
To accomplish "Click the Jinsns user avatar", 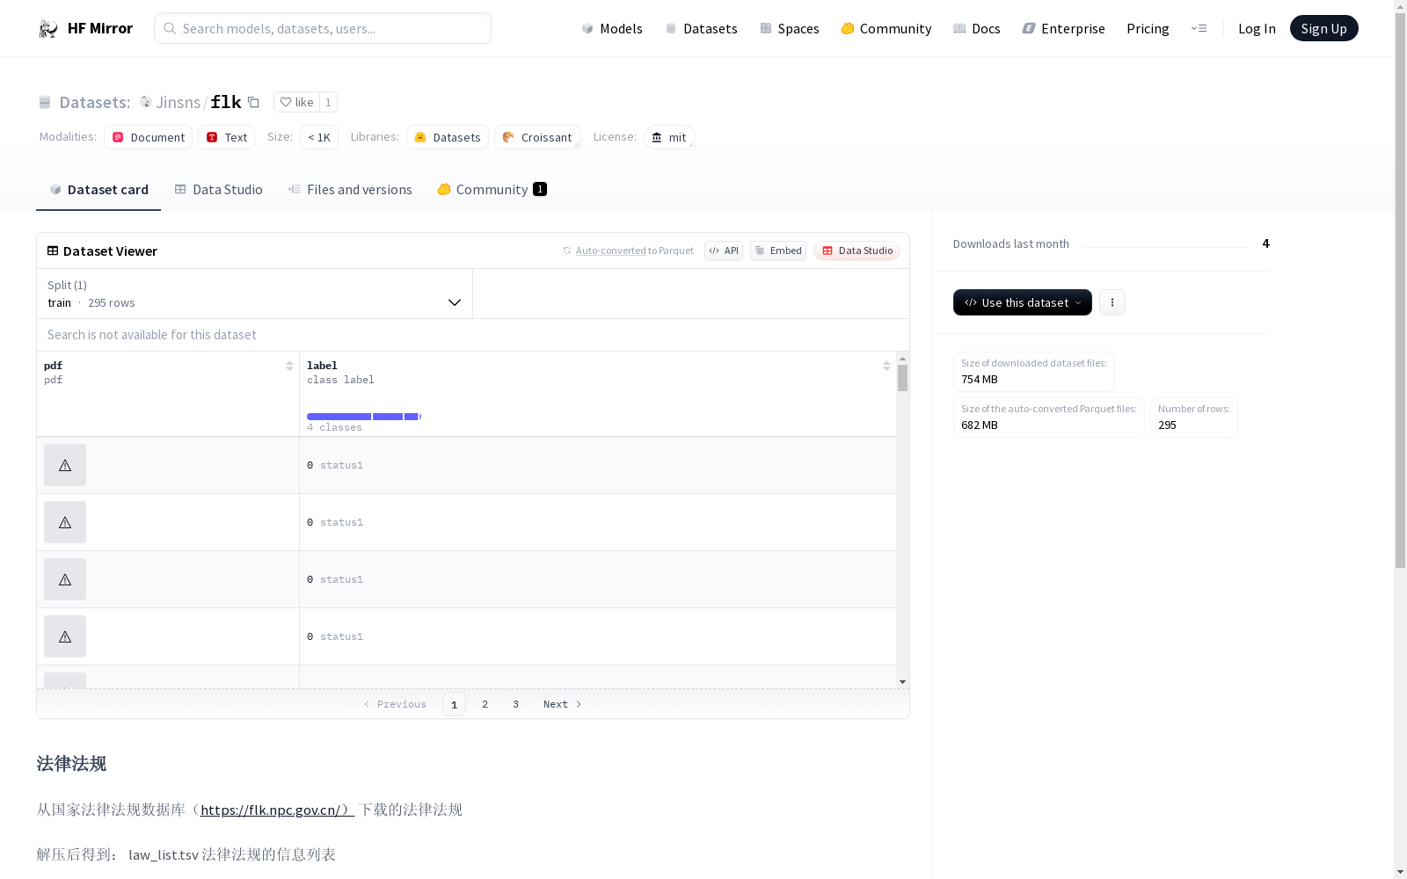I will click(x=146, y=102).
